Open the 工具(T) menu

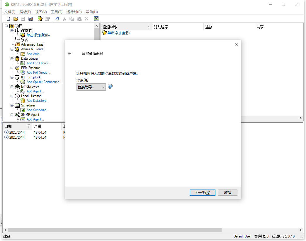[x=57, y=12]
